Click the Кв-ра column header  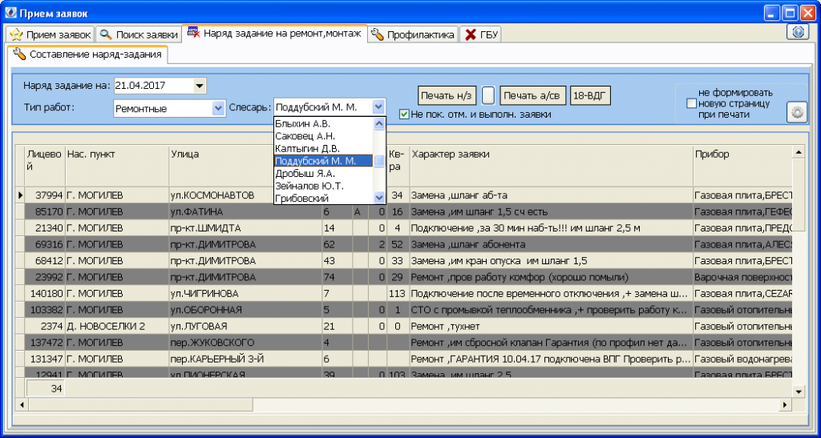(x=398, y=166)
